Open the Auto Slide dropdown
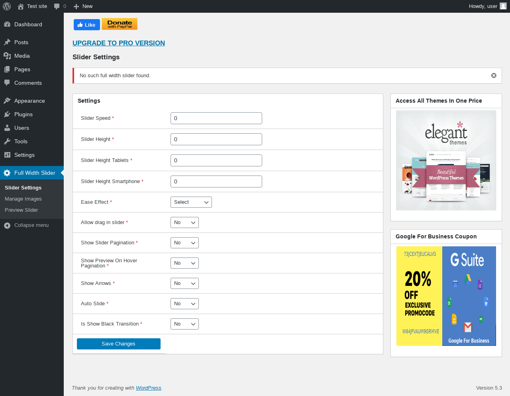 [184, 304]
